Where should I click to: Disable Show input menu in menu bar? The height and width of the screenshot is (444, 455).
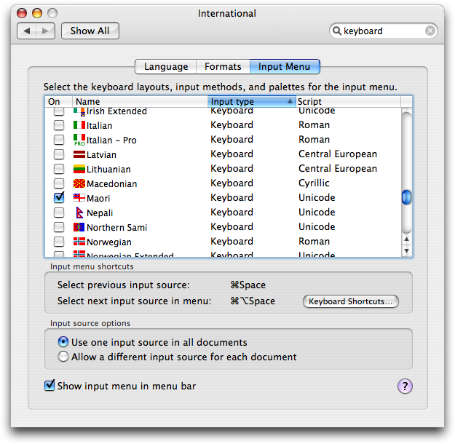pos(50,386)
